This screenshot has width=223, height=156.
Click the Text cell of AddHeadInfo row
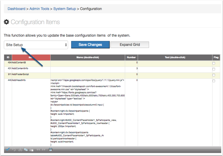pyautogui.click(x=175, y=112)
